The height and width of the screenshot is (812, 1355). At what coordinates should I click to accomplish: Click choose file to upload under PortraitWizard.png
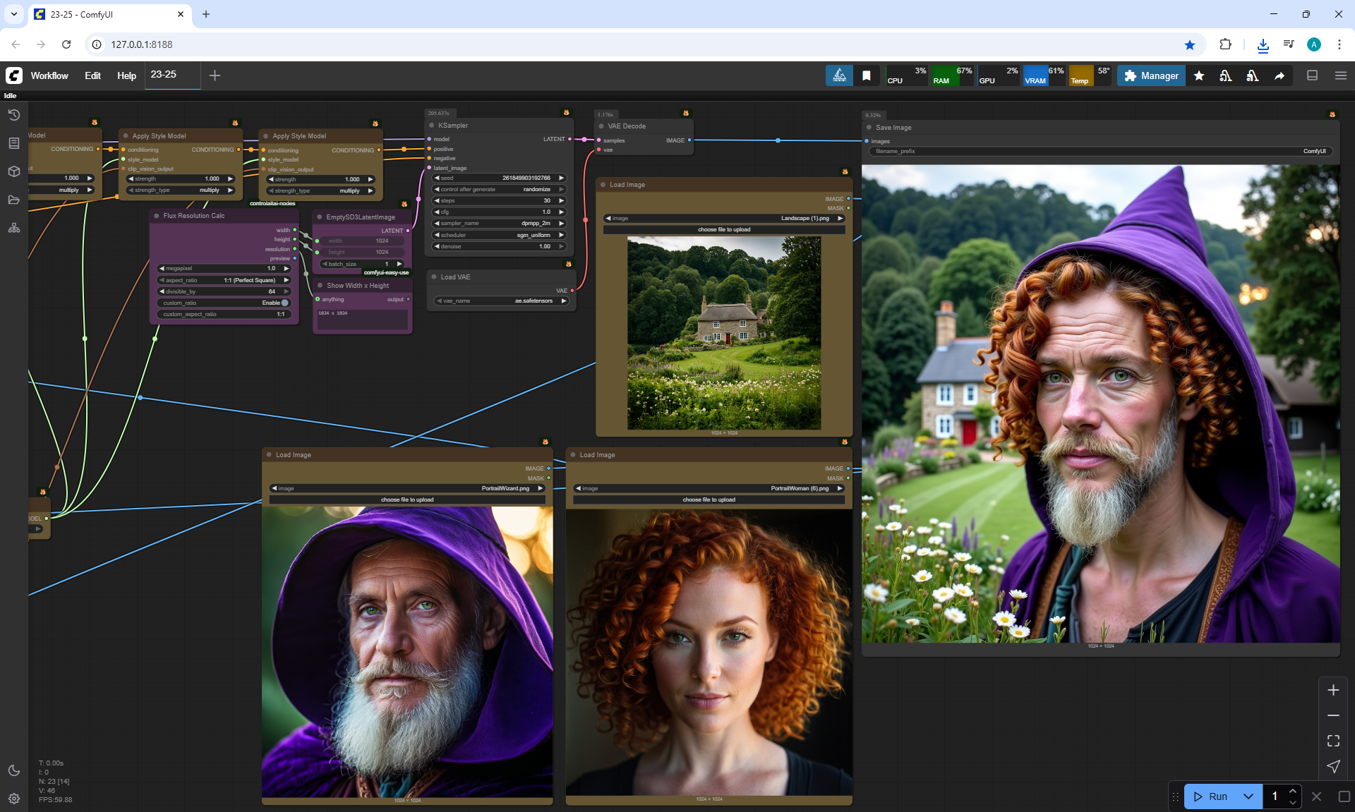407,499
